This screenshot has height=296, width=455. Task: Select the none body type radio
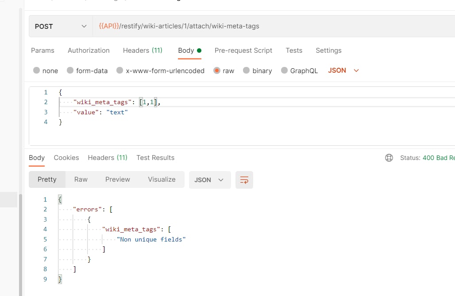(36, 70)
